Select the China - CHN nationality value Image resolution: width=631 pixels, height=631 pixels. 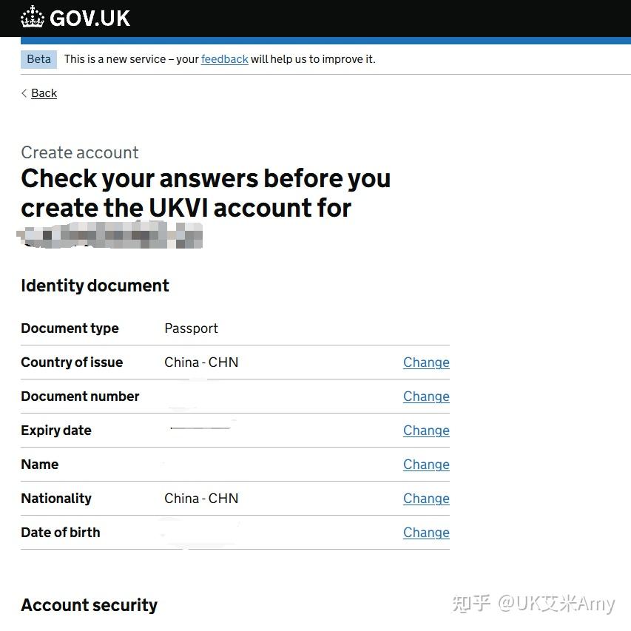201,499
